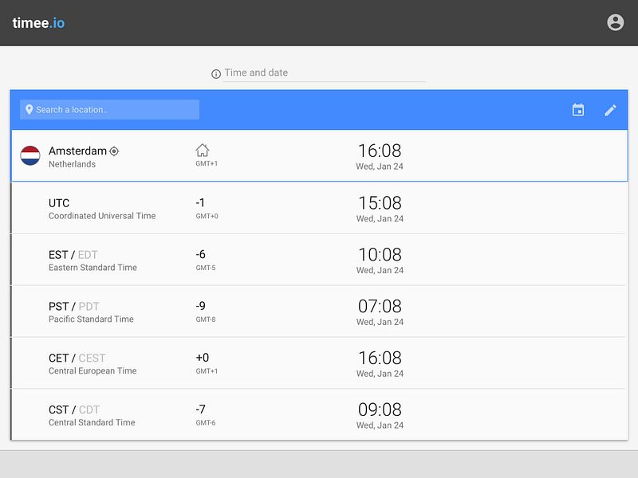Open the calendar date picker icon

coord(577,110)
